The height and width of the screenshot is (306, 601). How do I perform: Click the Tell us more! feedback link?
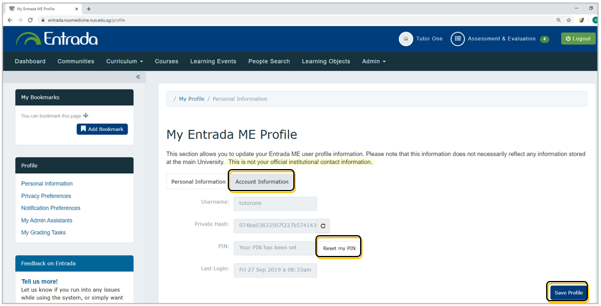pyautogui.click(x=39, y=282)
